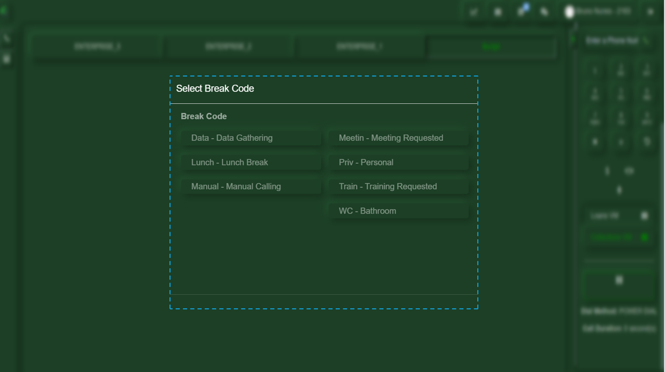Pick Manual - Manual Calling break code

click(x=250, y=187)
